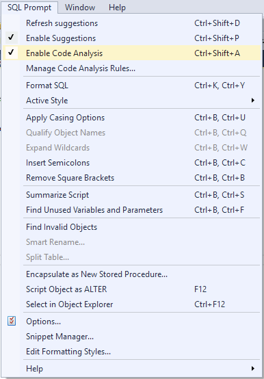The image size is (264, 379).
Task: Open the Window menu
Action: [80, 8]
